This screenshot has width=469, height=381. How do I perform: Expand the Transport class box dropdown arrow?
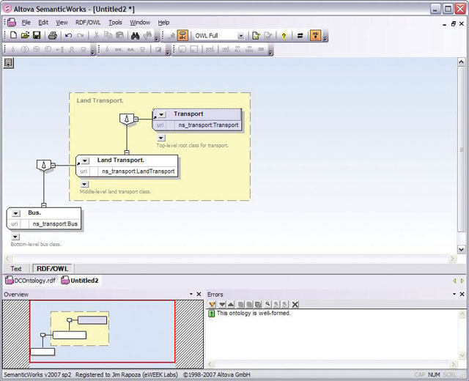[x=161, y=114]
